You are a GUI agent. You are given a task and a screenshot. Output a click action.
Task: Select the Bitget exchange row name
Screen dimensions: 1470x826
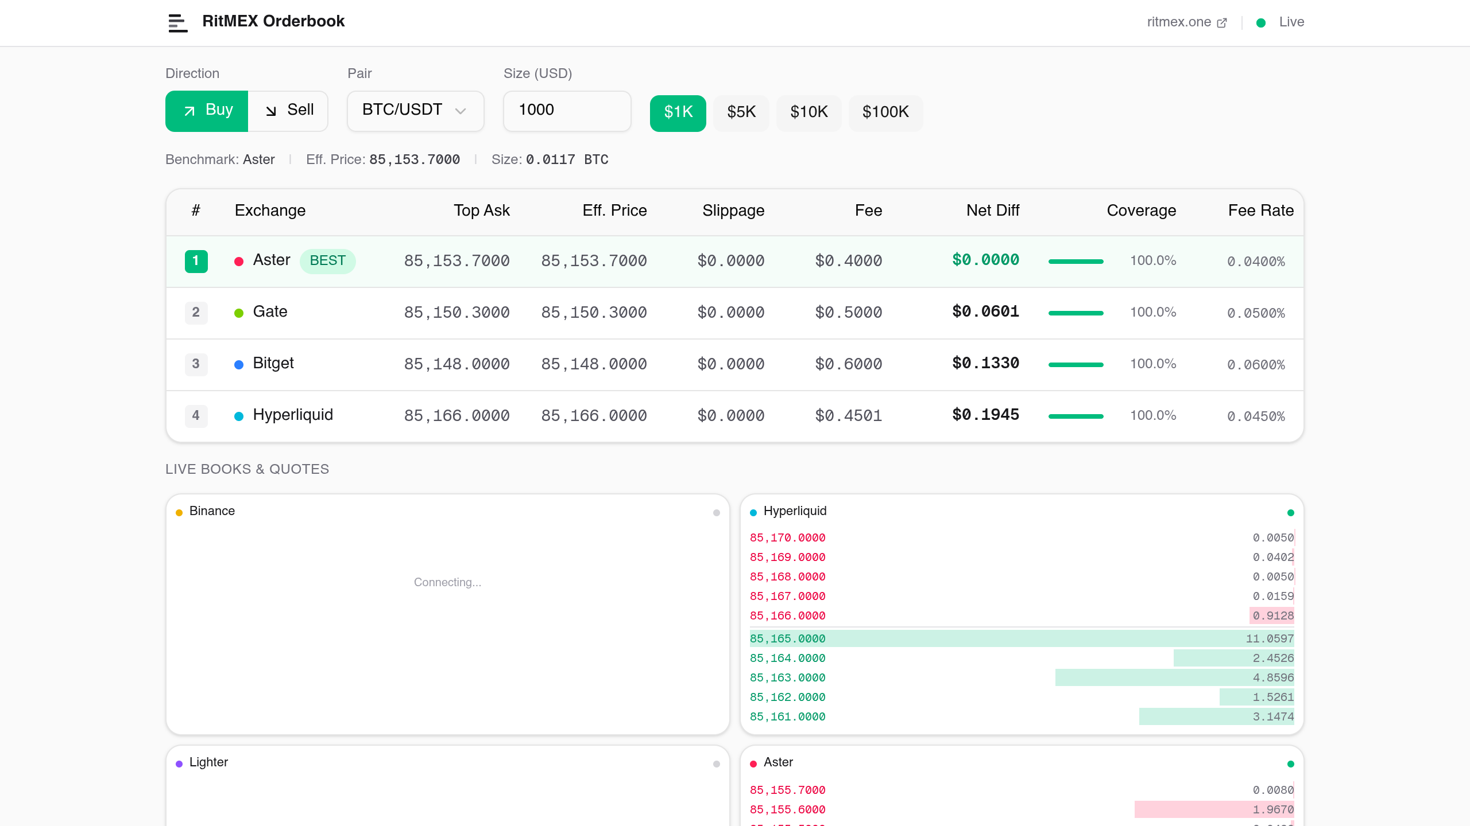(273, 364)
